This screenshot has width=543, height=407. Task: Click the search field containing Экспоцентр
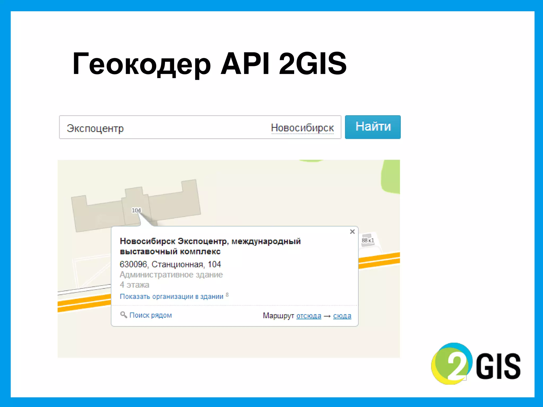point(200,127)
